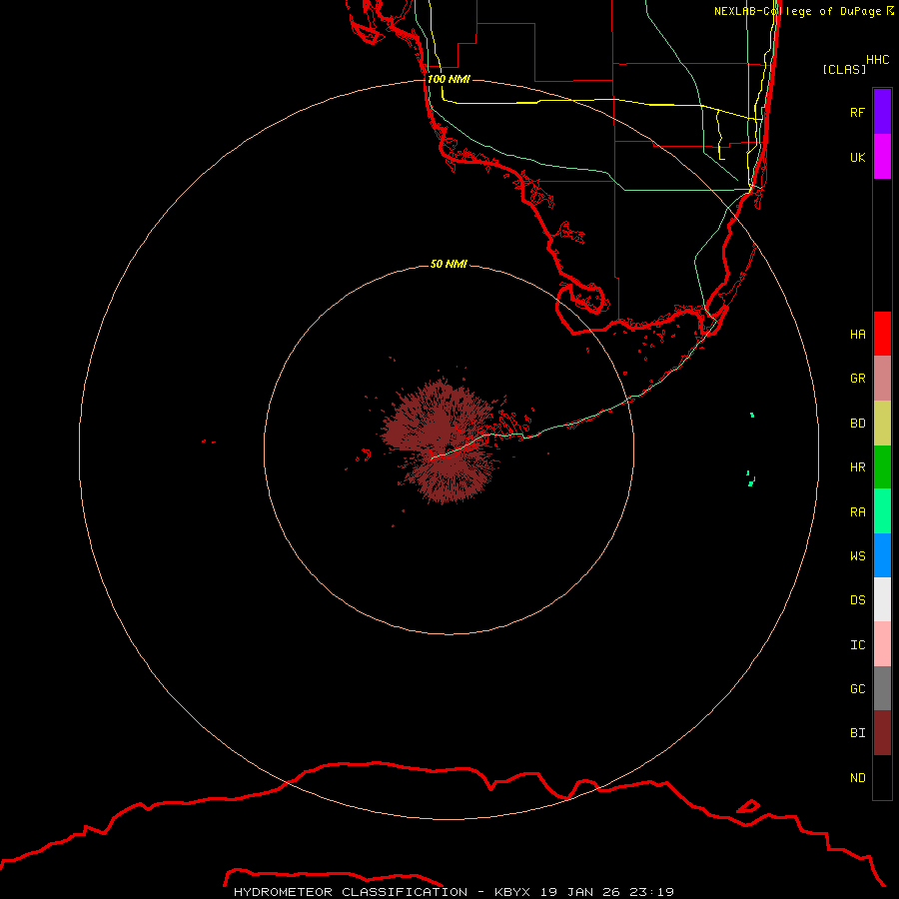Click the green rain echo east of radar
The image size is (899, 899).
750,478
